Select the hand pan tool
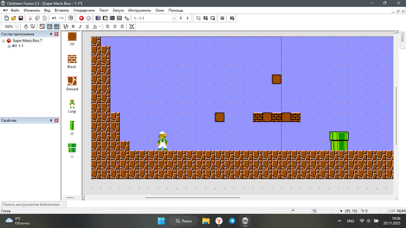The image size is (406, 228). coord(26,27)
